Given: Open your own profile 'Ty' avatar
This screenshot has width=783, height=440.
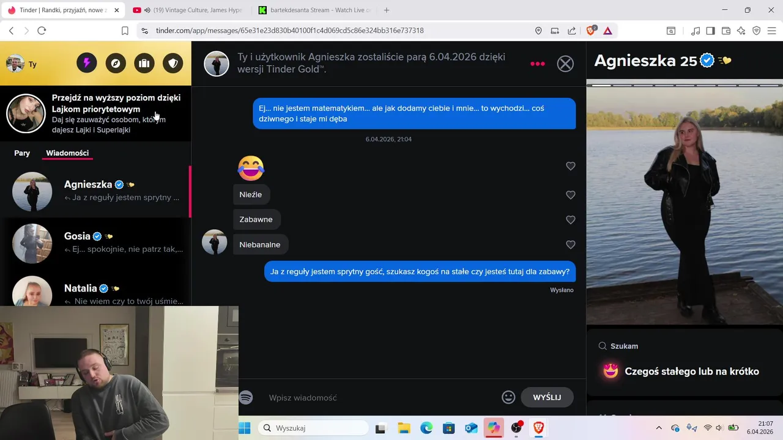Looking at the screenshot, I should pyautogui.click(x=15, y=64).
